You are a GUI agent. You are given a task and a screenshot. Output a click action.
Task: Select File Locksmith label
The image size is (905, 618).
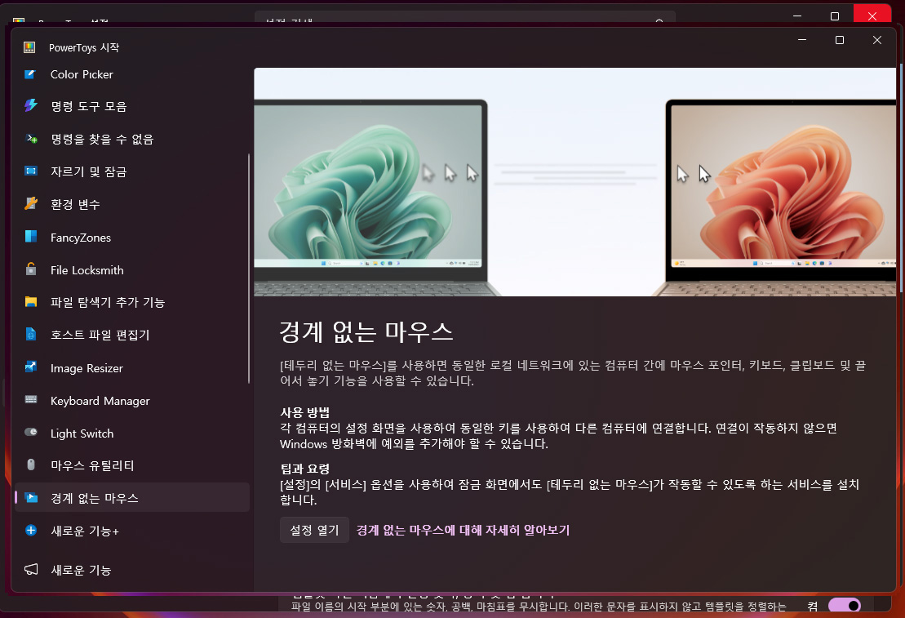pos(87,270)
